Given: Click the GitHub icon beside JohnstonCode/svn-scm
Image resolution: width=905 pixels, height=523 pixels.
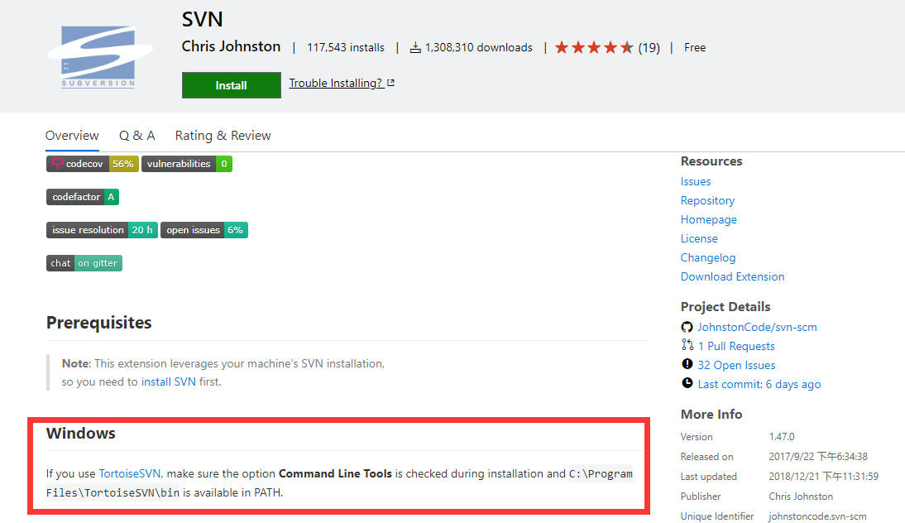Looking at the screenshot, I should click(x=687, y=327).
